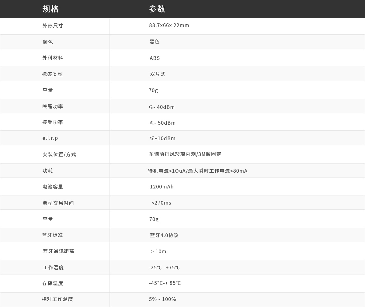Image resolution: width=365 pixels, height=307 pixels.
Task: Click the 车辆前挡风玻璃内测/3M胶固定 text
Action: pos(185,154)
